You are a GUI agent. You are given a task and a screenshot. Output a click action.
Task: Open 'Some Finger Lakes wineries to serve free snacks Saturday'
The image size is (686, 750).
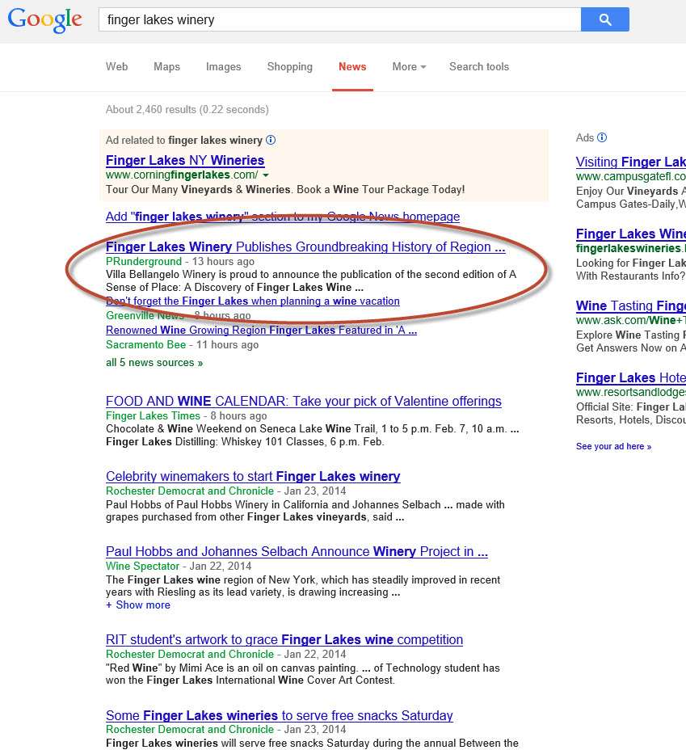[280, 715]
